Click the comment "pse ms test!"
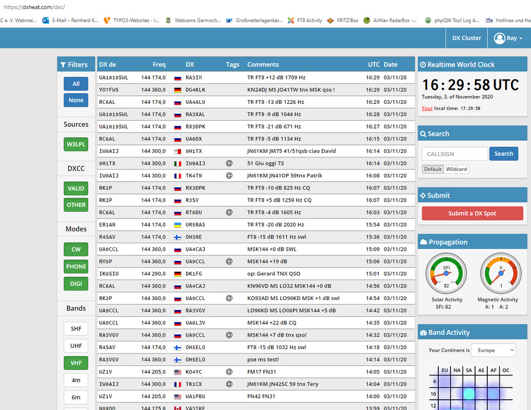Screen dimensions: 531x410 (x=263, y=360)
